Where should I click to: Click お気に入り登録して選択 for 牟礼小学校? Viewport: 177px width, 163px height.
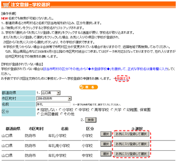(131, 134)
